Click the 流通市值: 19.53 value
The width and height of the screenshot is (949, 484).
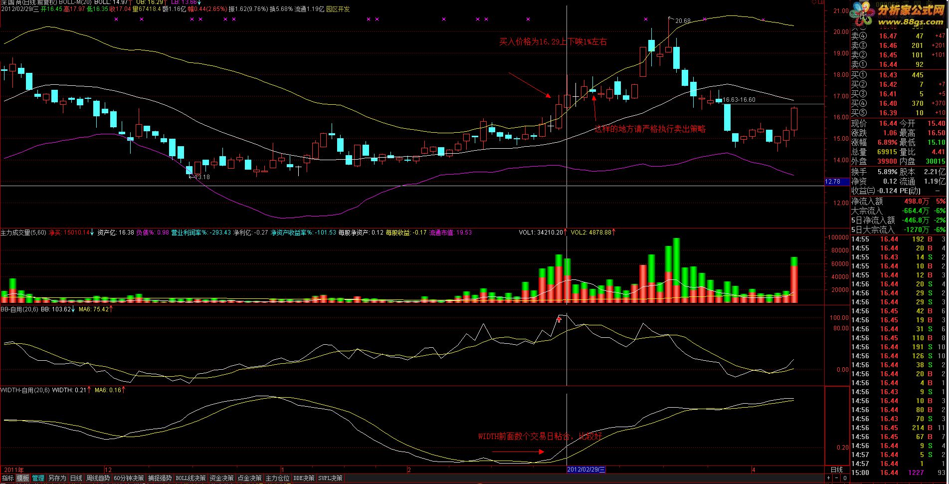tap(450, 233)
